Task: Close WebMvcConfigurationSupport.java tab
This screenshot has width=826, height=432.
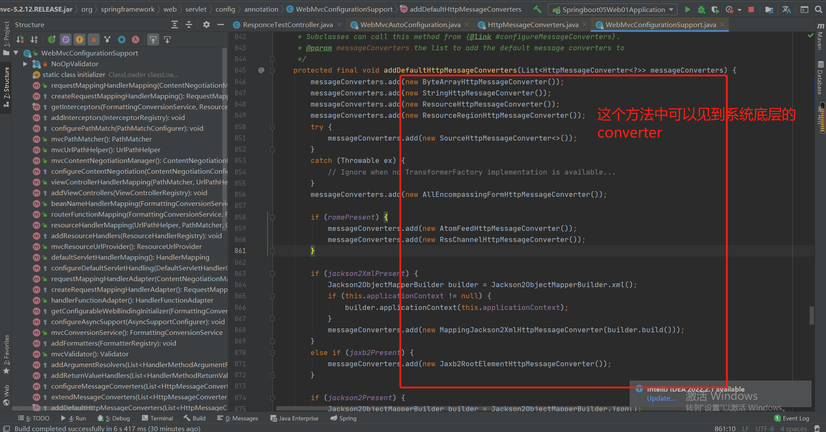Action: (722, 25)
